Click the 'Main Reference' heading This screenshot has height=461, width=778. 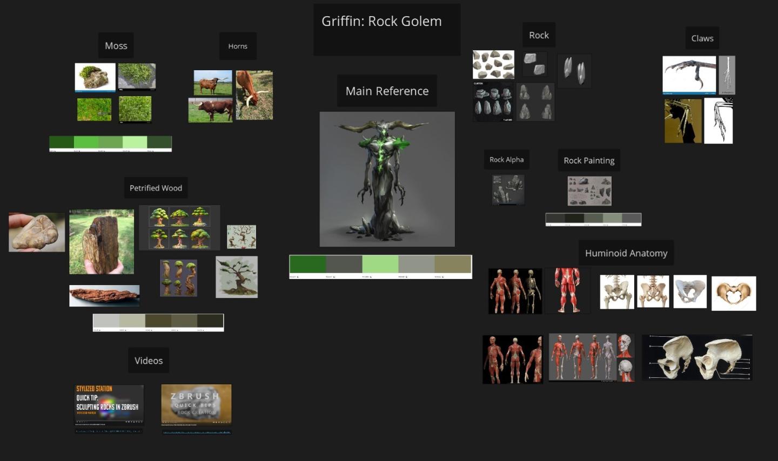[x=387, y=91]
